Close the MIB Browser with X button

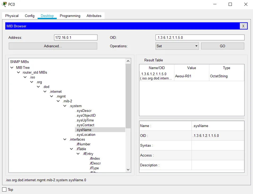[x=243, y=26]
